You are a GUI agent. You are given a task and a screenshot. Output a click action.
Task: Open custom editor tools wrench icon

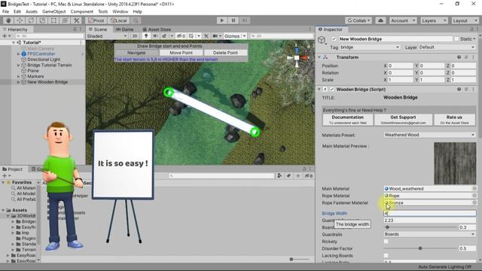coord(76,20)
